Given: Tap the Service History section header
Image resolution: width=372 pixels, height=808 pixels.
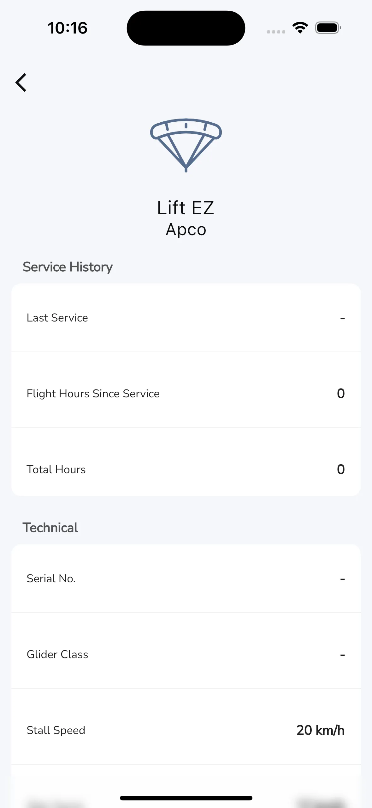Looking at the screenshot, I should coord(68,267).
